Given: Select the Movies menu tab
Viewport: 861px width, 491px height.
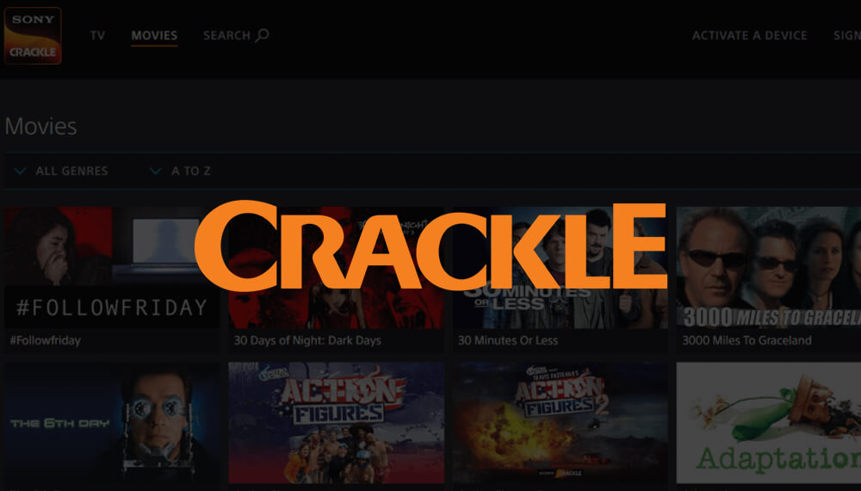Looking at the screenshot, I should [154, 35].
